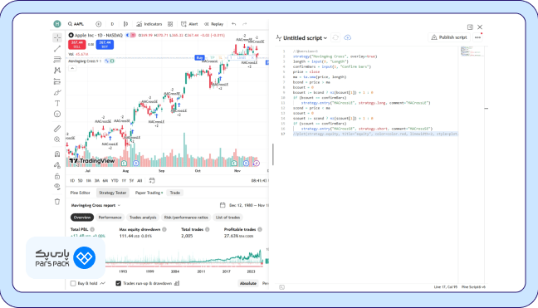Open the candlestick chart style selector
Image resolution: width=538 pixels, height=308 pixels.
point(126,24)
